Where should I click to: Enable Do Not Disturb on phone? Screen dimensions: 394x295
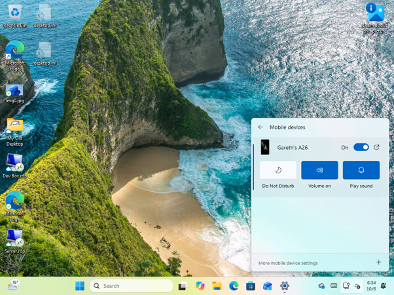(x=278, y=170)
